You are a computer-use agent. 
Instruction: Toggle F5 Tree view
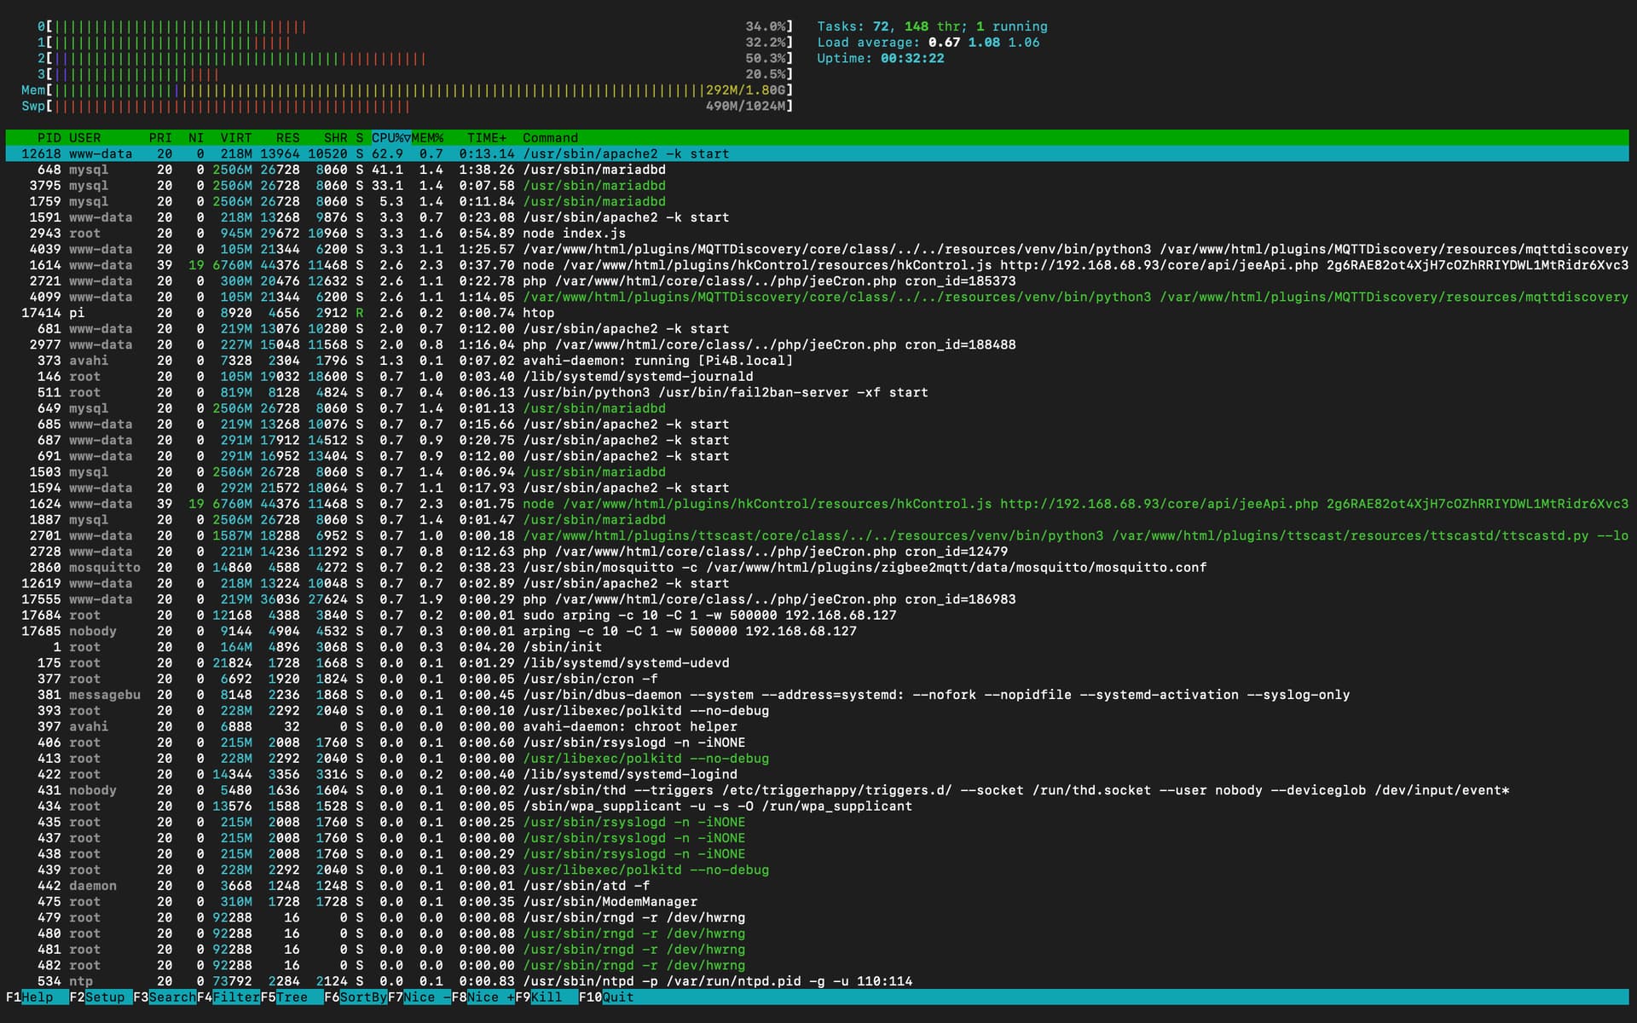tap(292, 997)
